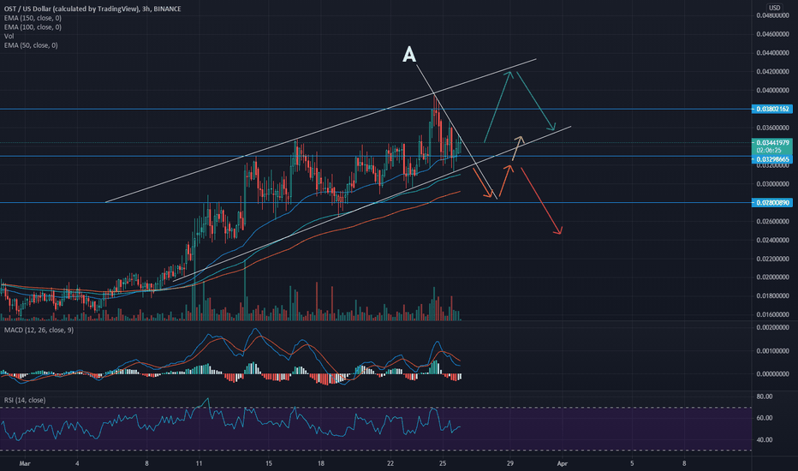Click the MACD (12, 26, close, 9) label
Image resolution: width=798 pixels, height=471 pixels.
39,330
